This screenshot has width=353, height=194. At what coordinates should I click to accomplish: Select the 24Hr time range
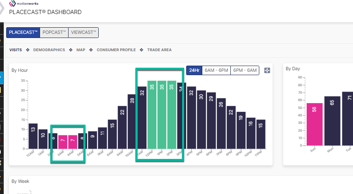(x=194, y=70)
